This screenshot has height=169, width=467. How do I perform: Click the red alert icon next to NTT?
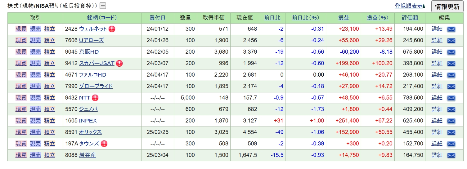[95, 98]
